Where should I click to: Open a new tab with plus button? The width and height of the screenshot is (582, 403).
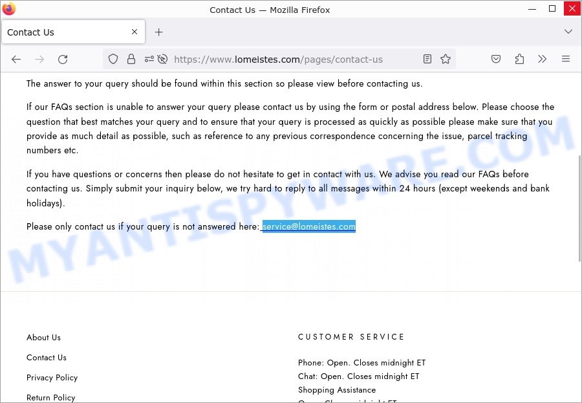tap(159, 32)
